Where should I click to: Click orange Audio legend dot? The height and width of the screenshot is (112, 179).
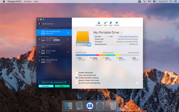click(104, 58)
